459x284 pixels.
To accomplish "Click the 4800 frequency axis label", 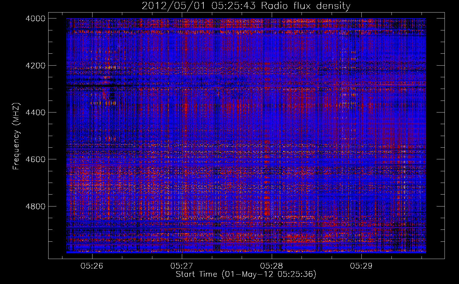I will tap(35, 206).
